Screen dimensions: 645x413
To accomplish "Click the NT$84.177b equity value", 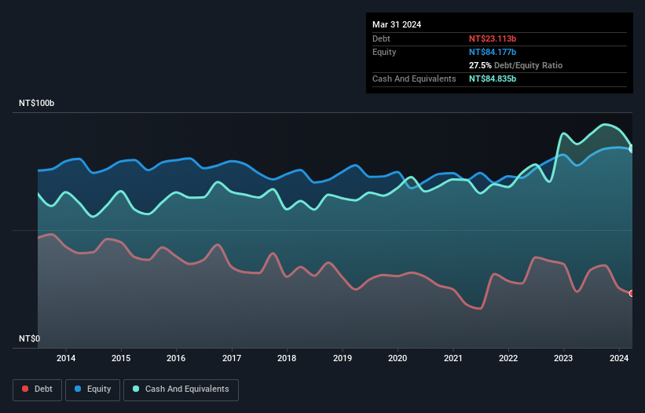I will tap(493, 52).
